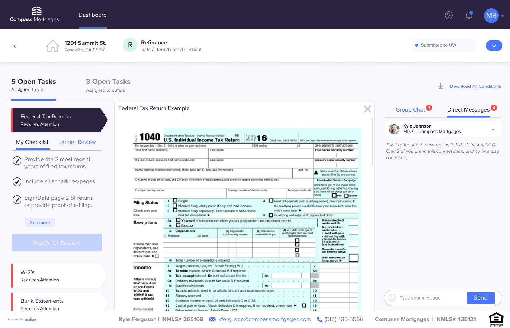Close the Federal Tax Return Example viewer
The width and height of the screenshot is (510, 328).
click(368, 109)
